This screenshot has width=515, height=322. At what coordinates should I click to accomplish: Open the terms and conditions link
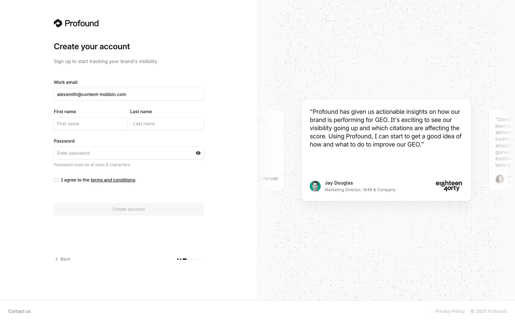tap(113, 180)
